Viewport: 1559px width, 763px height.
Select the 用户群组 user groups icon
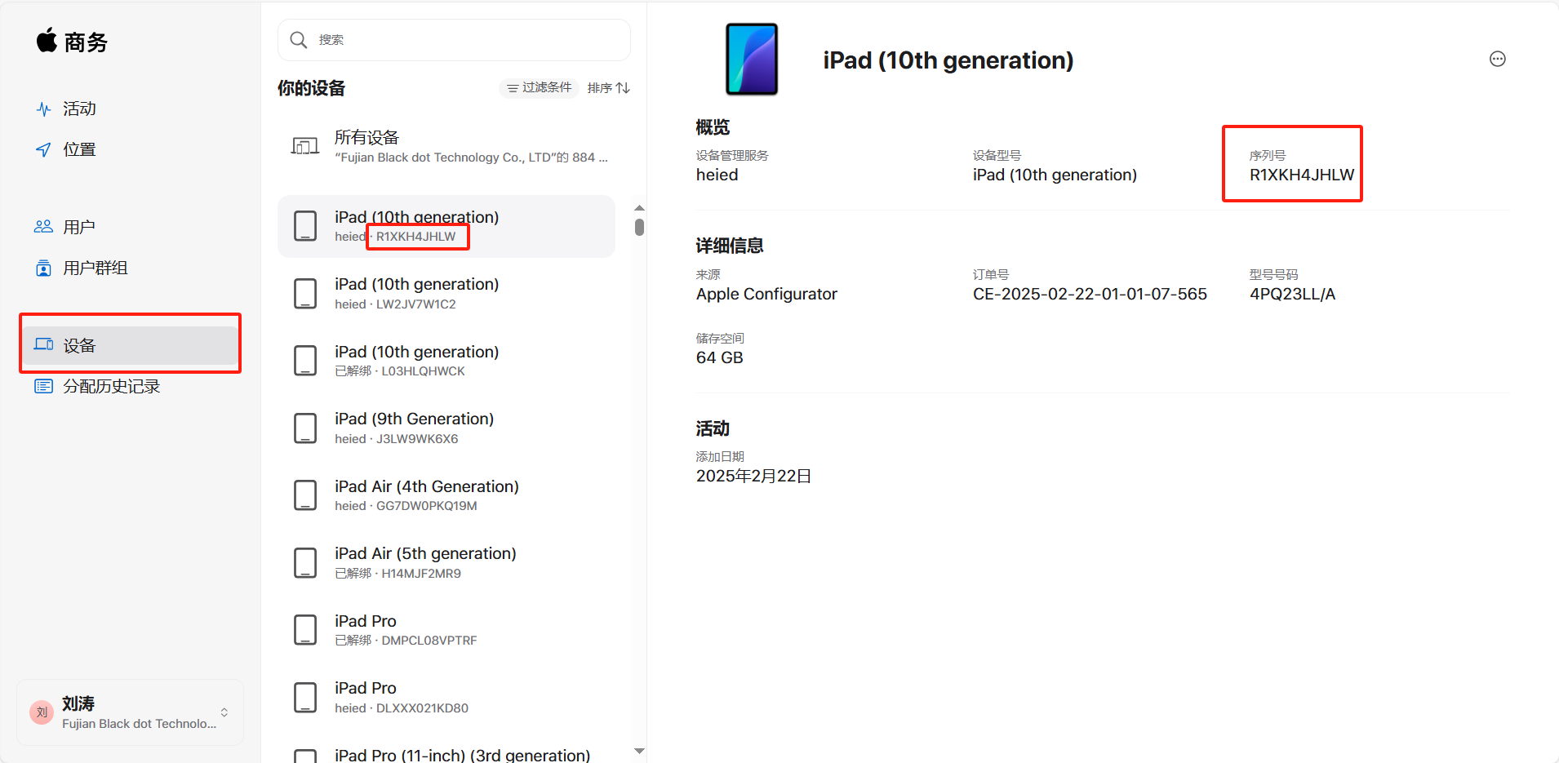coord(43,268)
